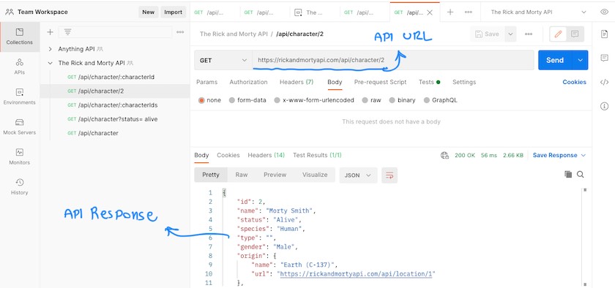Add a new request tab with plus

pos(450,12)
